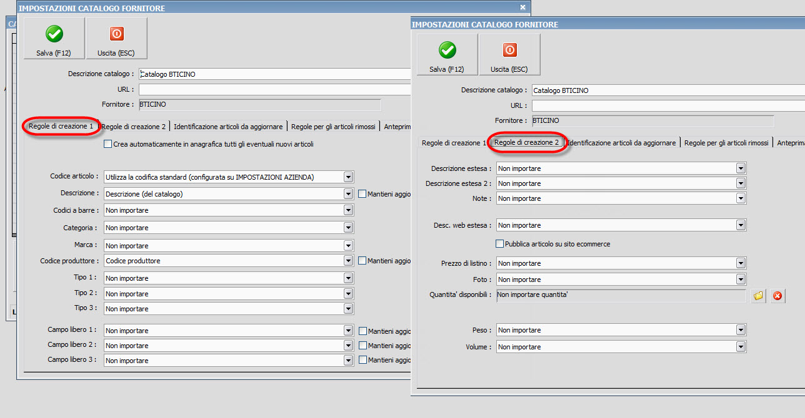Click Fornitore BTICINO field in right window

[652, 121]
